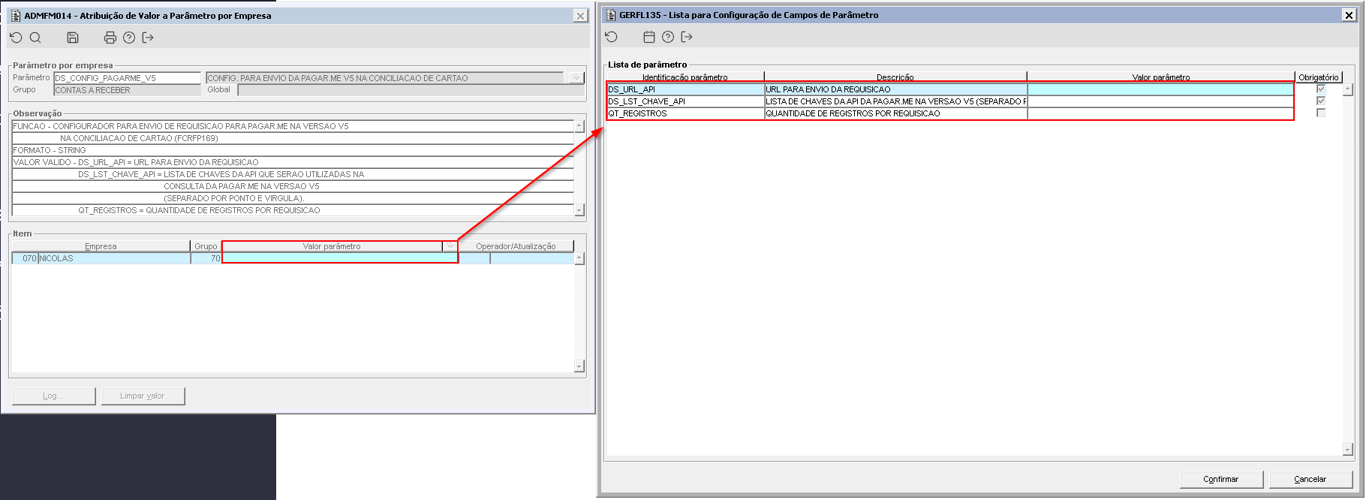The width and height of the screenshot is (1366, 500).
Task: Close the ADMFM014 window
Action: coord(581,16)
